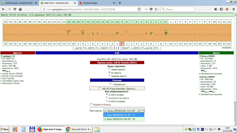Select 'правее врага' shooting option

click(110, 76)
